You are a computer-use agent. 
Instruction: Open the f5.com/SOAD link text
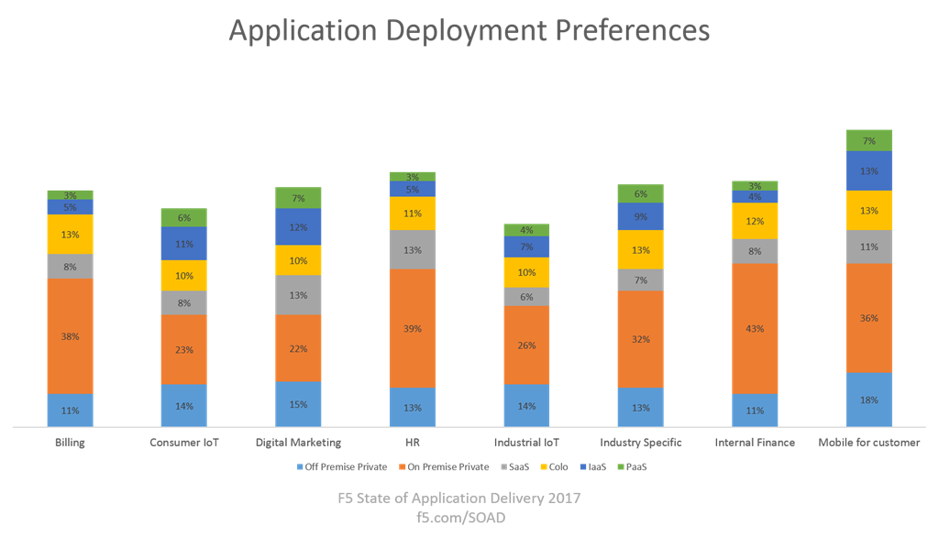tap(461, 517)
